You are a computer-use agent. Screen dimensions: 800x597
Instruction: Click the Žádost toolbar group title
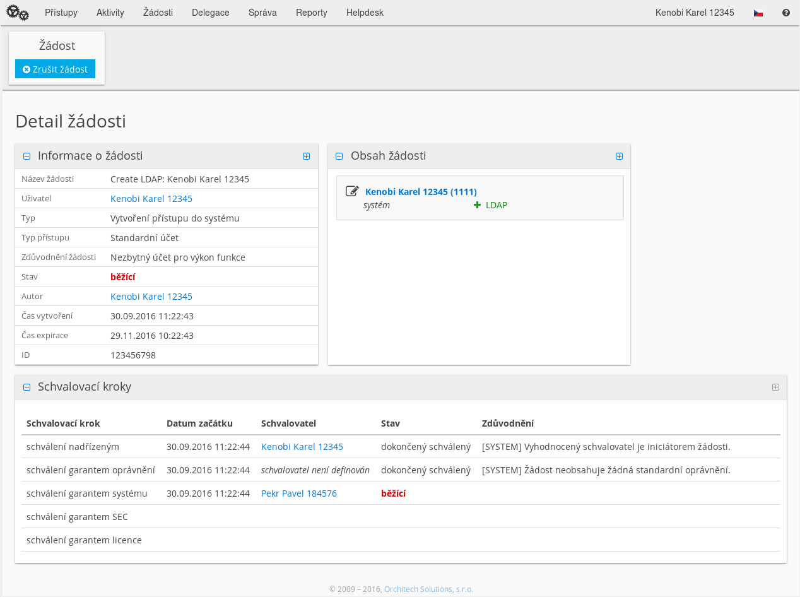[57, 46]
